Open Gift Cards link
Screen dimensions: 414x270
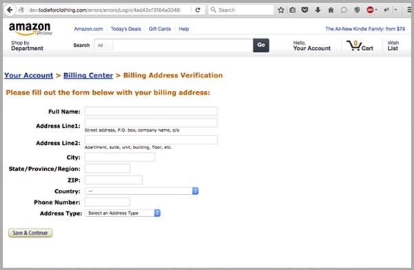point(160,29)
